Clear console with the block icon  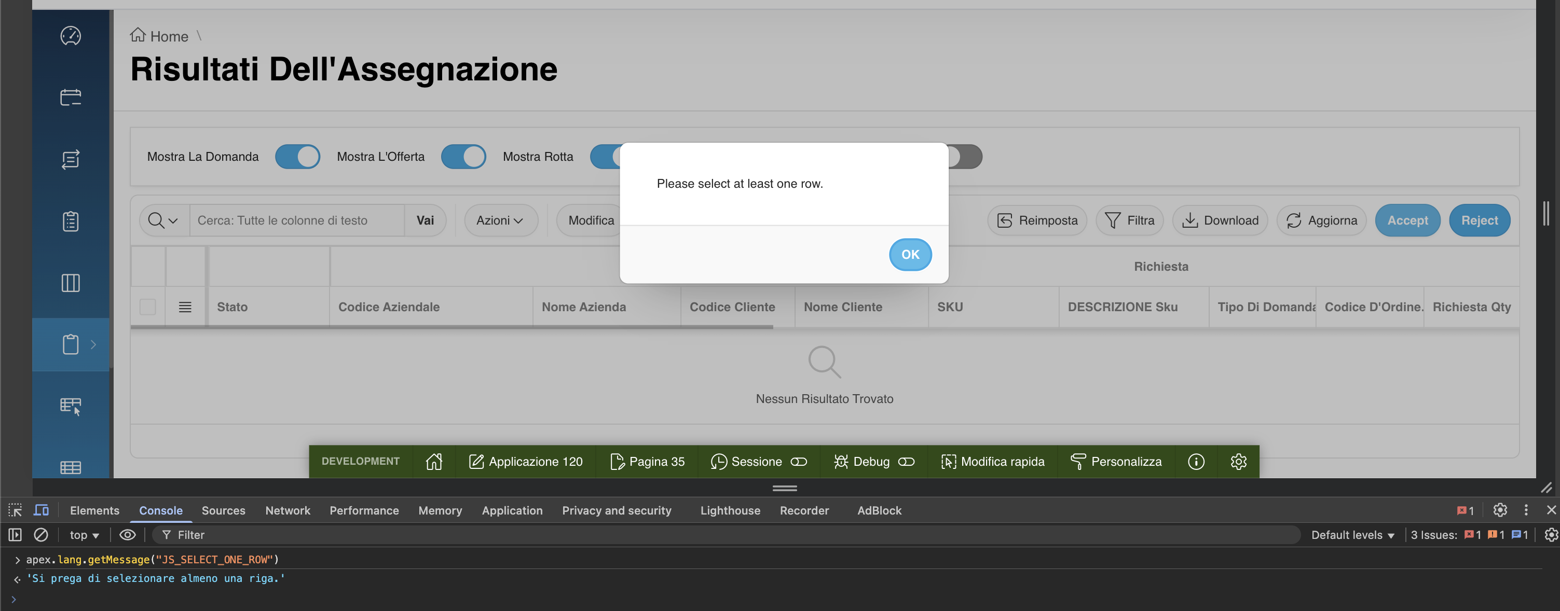coord(40,535)
